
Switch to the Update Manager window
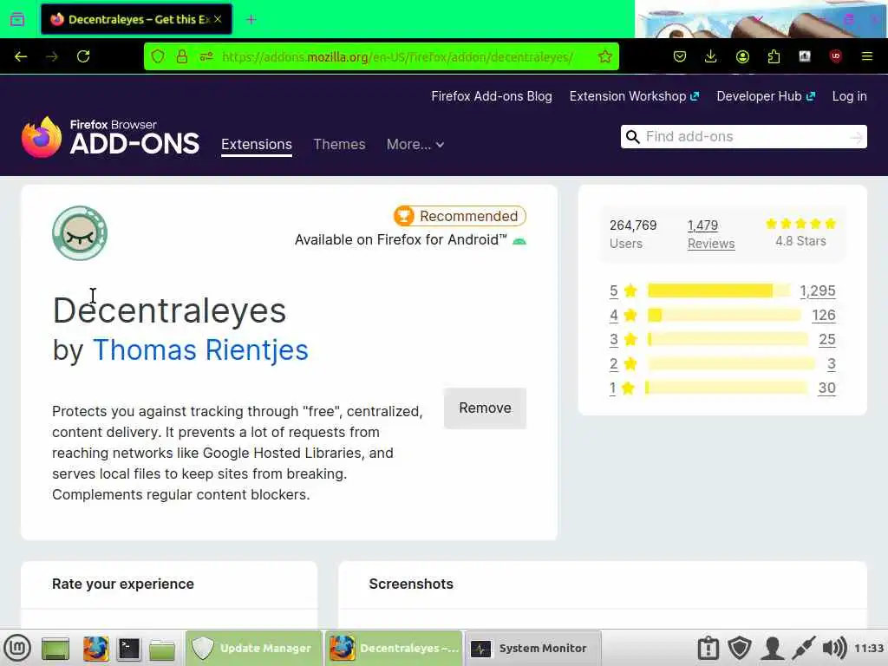tap(254, 648)
